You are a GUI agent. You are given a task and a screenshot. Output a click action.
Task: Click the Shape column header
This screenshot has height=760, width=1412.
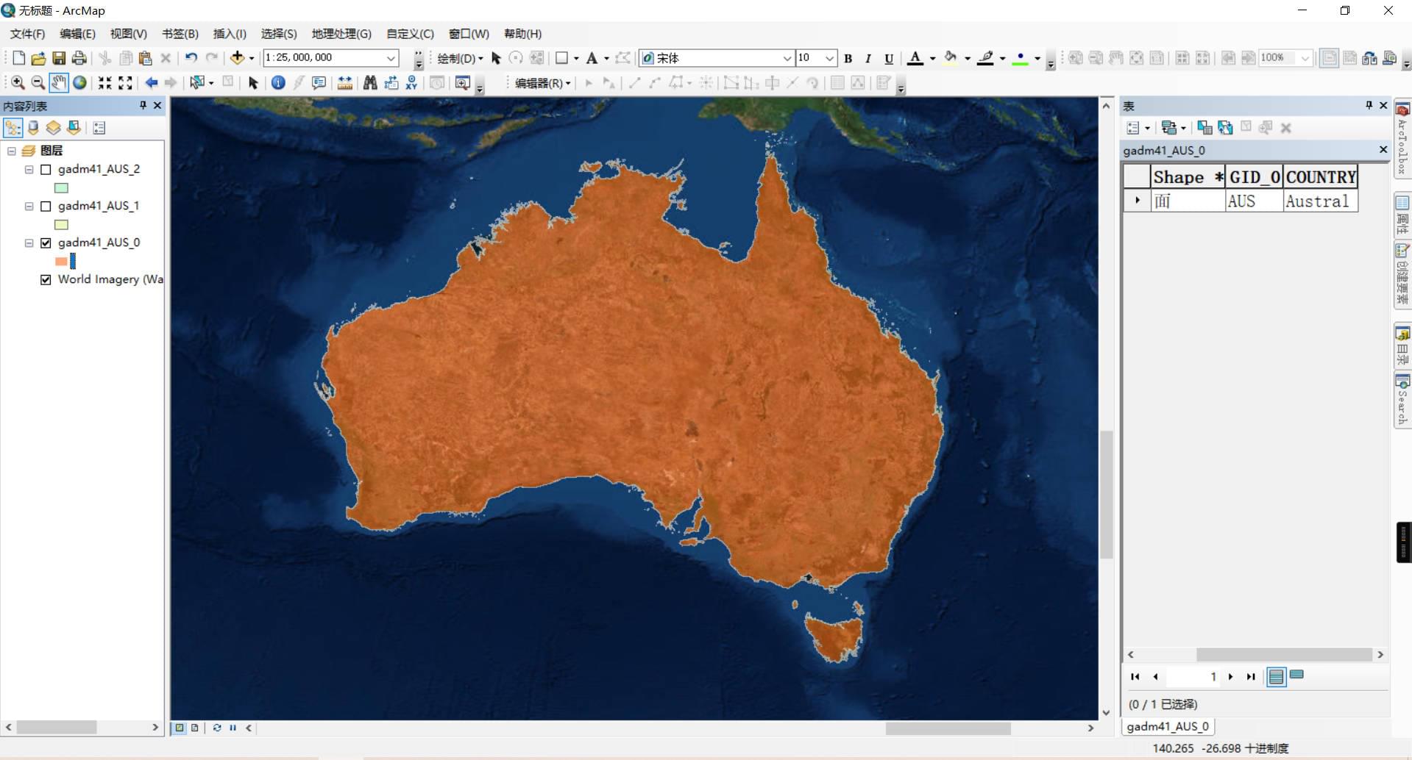pyautogui.click(x=1188, y=177)
